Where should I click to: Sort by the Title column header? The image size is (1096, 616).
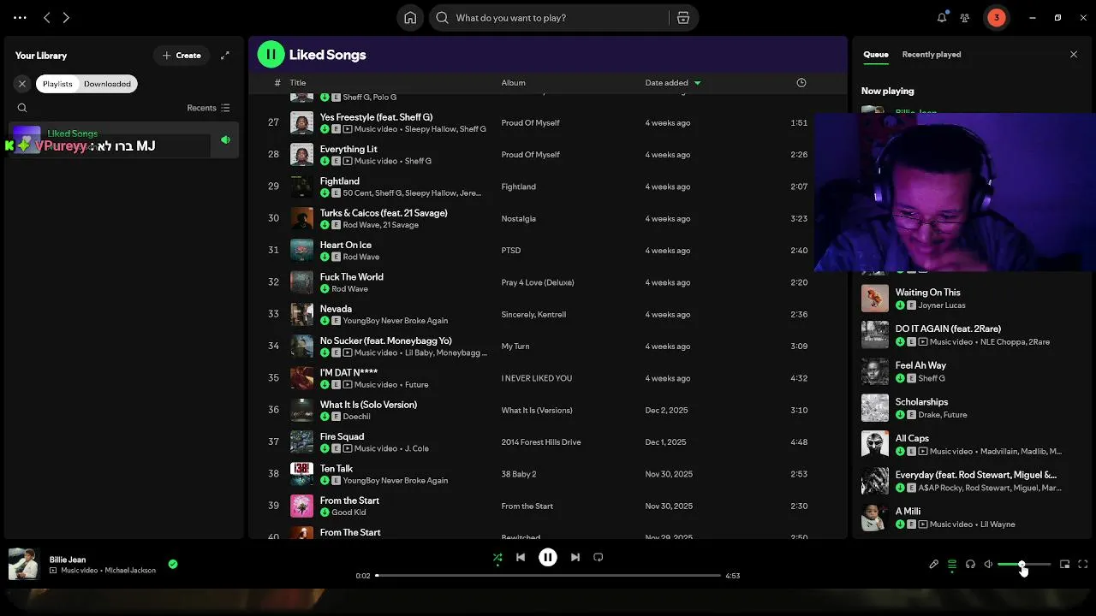click(x=298, y=83)
